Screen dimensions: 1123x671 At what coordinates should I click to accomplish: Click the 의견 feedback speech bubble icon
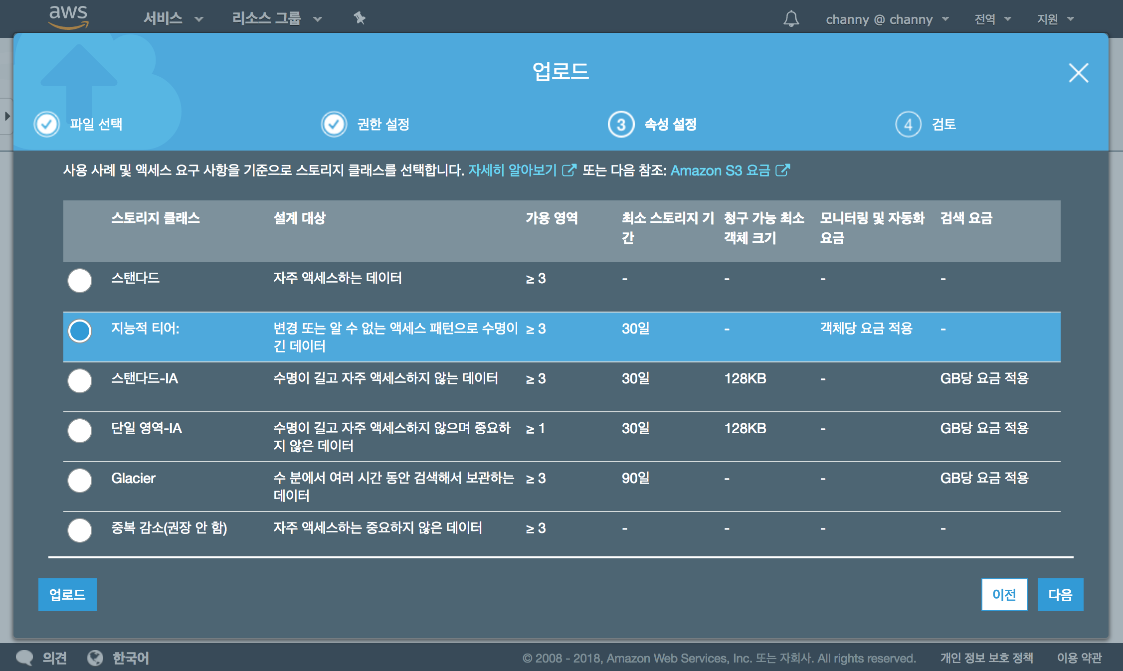24,658
